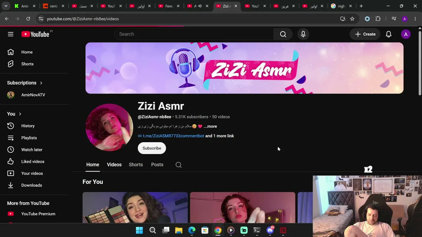The width and height of the screenshot is (422, 237).
Task: Expand channel description with ...more
Action: coord(210,126)
